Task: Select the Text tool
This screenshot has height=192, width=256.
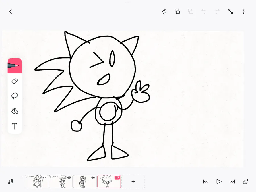Action: (x=15, y=126)
